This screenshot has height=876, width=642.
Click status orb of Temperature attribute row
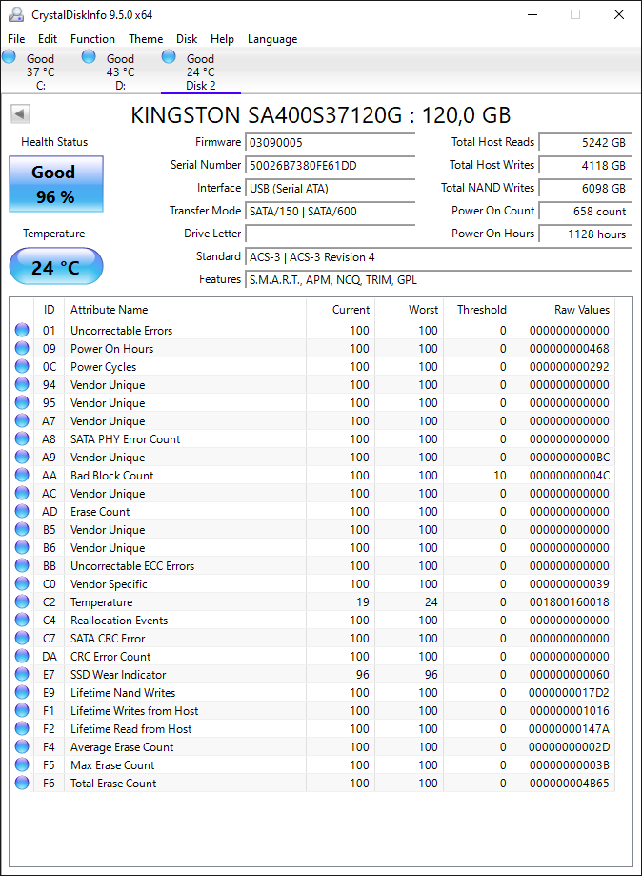point(22,601)
